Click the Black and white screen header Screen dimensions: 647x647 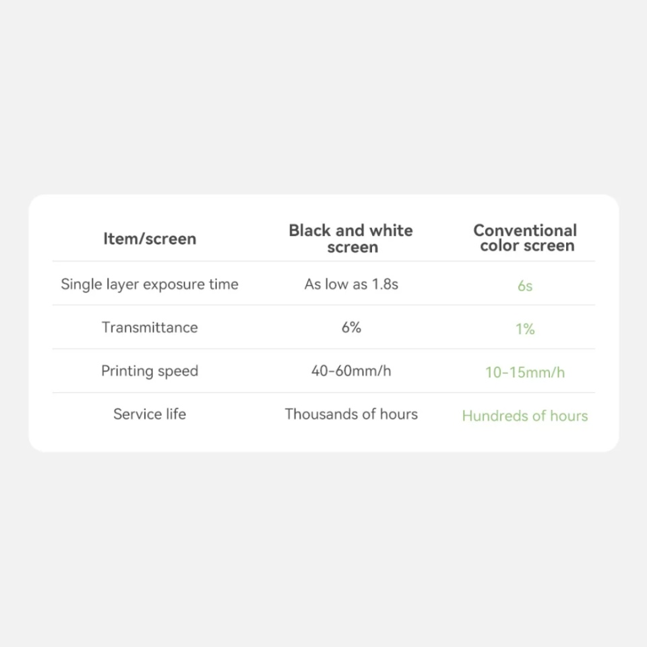pyautogui.click(x=350, y=239)
